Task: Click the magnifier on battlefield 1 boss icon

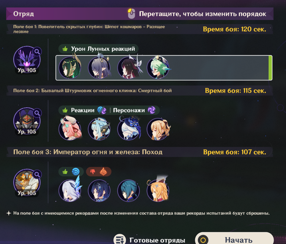Action: pyautogui.click(x=37, y=52)
